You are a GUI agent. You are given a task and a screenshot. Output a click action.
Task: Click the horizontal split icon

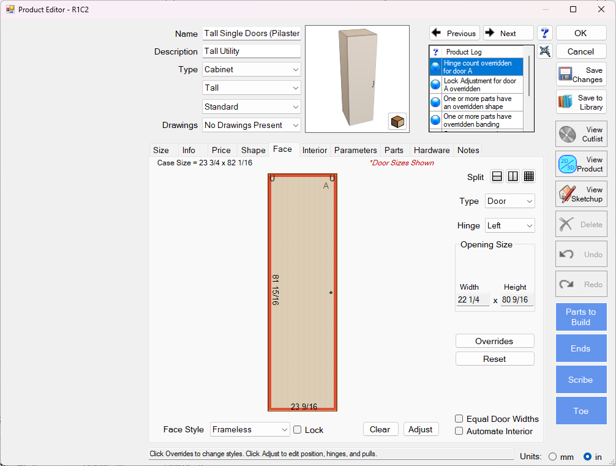pos(497,176)
